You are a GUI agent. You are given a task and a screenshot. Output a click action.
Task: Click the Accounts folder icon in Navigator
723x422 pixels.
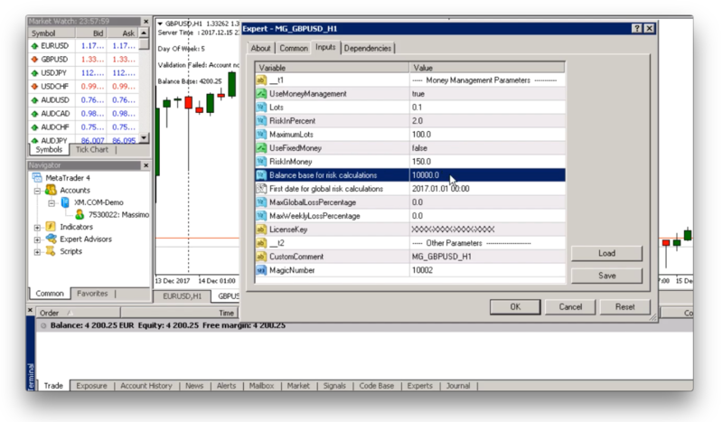tap(51, 190)
